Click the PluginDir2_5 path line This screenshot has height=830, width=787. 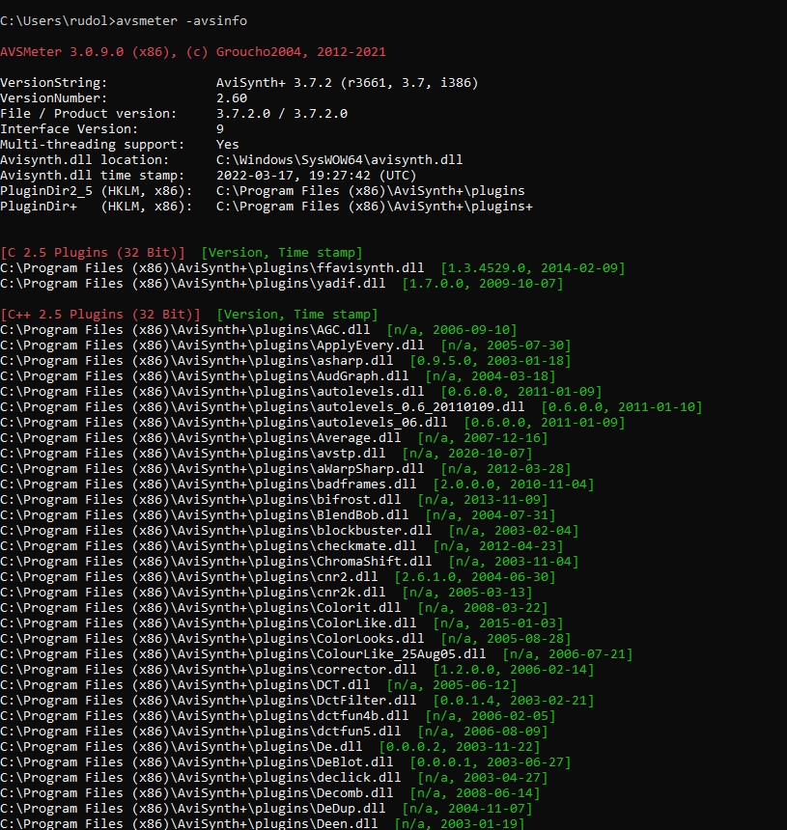click(263, 191)
